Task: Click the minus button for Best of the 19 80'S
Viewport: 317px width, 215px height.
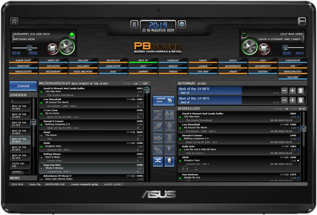Action: pos(284,91)
